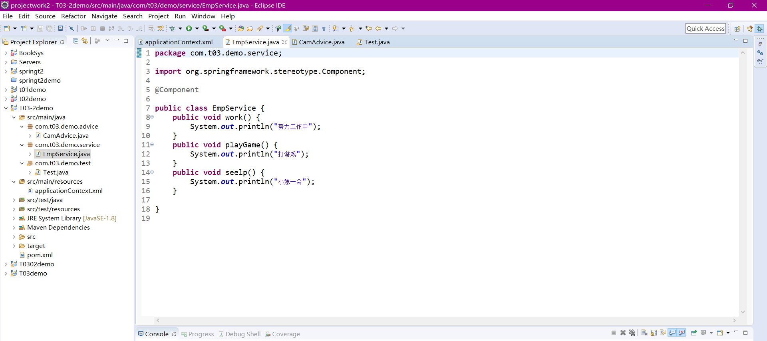The height and width of the screenshot is (341, 767).
Task: Open the Navigate menu
Action: point(104,16)
